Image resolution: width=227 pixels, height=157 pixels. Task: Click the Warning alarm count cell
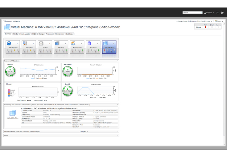click(x=218, y=27)
